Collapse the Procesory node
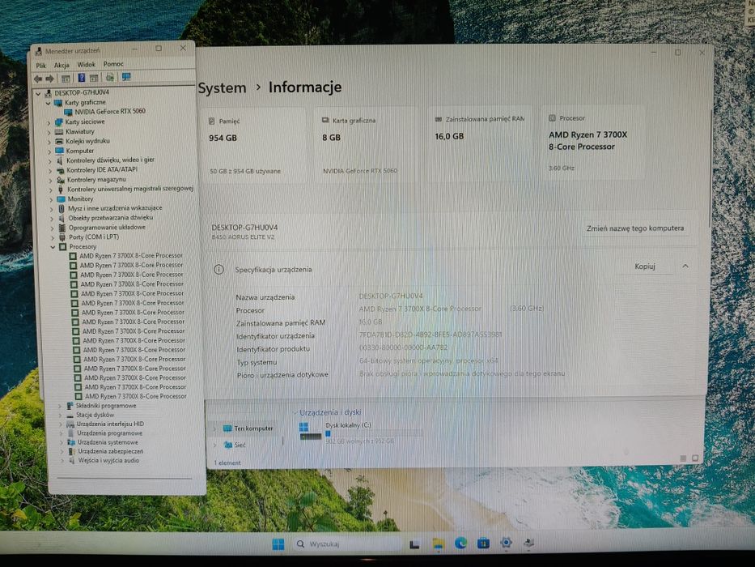This screenshot has width=755, height=567. 53,247
